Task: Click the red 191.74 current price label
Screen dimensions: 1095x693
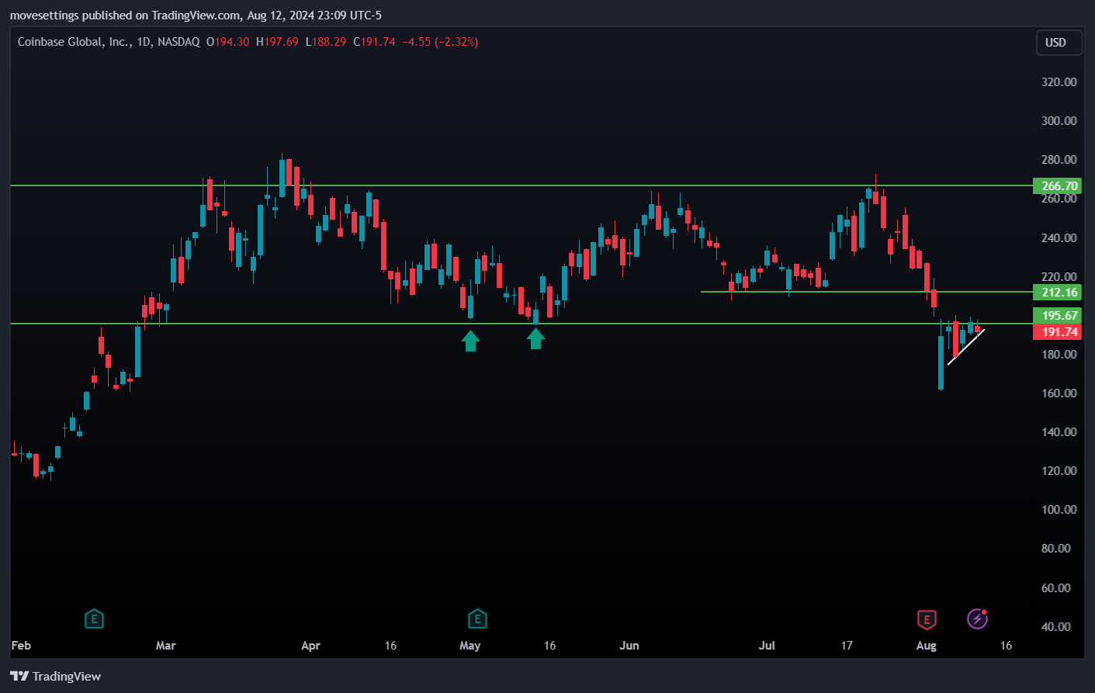Action: [1057, 332]
